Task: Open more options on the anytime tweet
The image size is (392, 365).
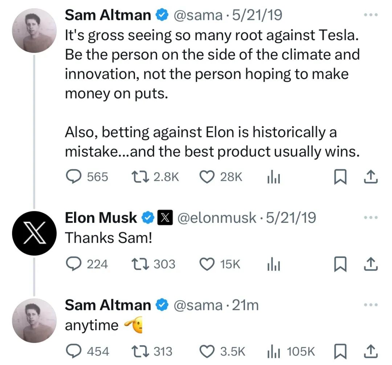Action: tap(371, 304)
